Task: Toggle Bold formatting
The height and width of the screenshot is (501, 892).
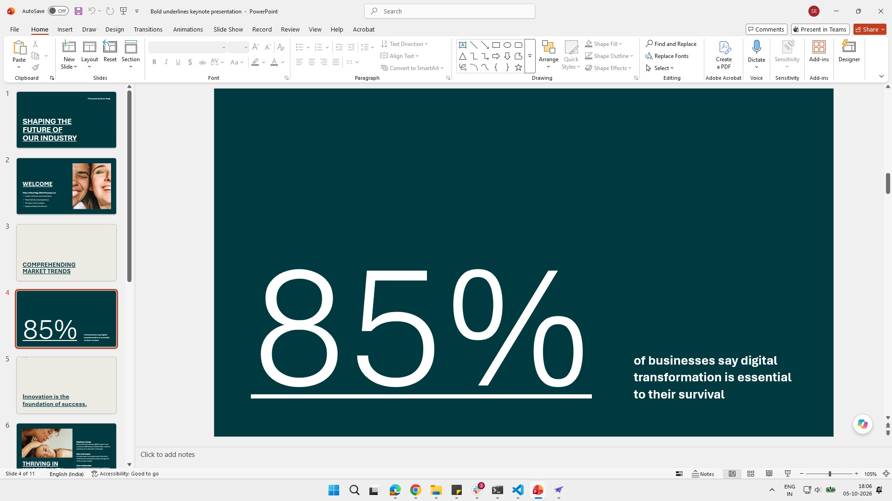Action: [154, 62]
